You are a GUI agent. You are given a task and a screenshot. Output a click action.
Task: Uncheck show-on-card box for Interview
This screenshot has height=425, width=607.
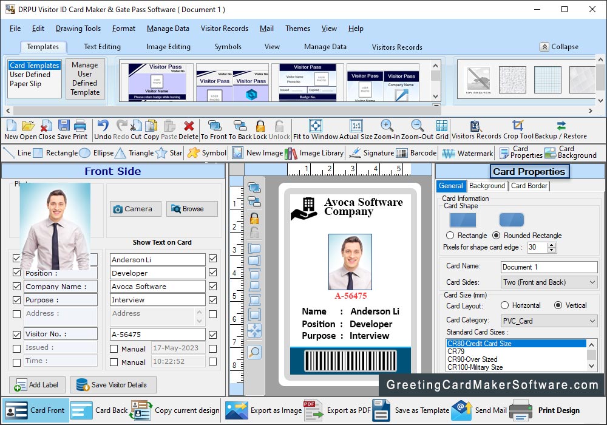click(212, 300)
